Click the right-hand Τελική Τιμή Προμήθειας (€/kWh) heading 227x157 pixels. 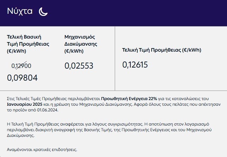coord(161,50)
